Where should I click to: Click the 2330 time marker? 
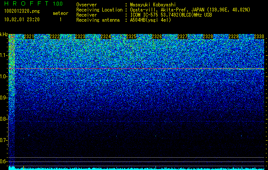259,37
